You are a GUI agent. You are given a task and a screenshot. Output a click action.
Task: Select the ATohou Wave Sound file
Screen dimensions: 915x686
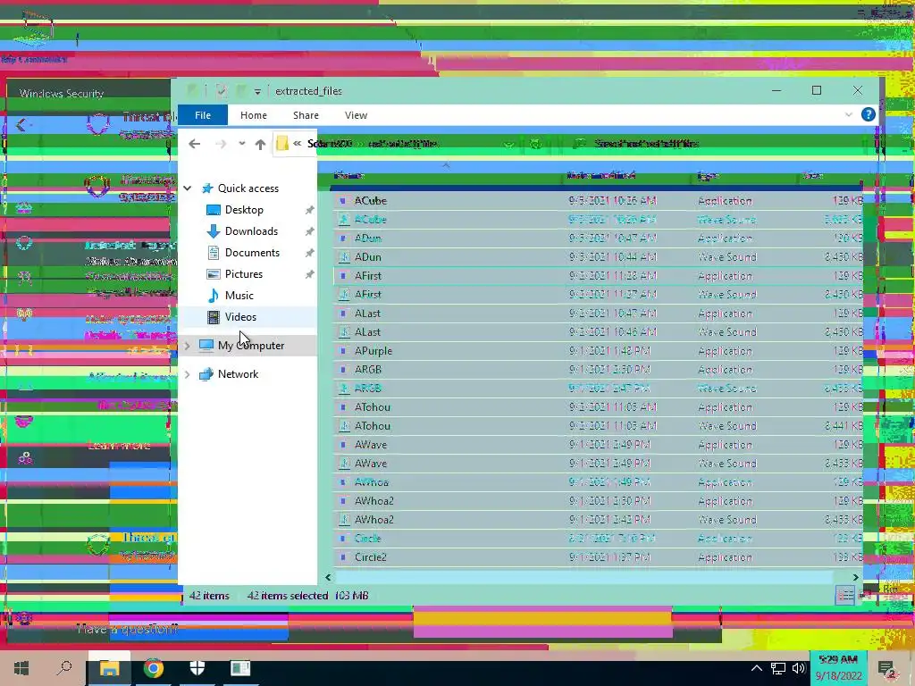[x=598, y=426]
